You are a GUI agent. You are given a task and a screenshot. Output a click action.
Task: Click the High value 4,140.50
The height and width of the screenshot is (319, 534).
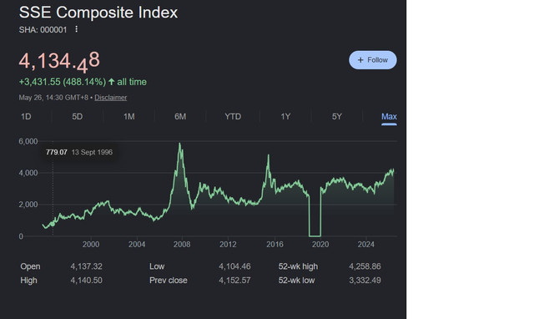point(86,280)
